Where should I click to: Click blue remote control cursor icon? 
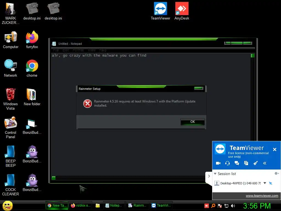click(x=271, y=183)
